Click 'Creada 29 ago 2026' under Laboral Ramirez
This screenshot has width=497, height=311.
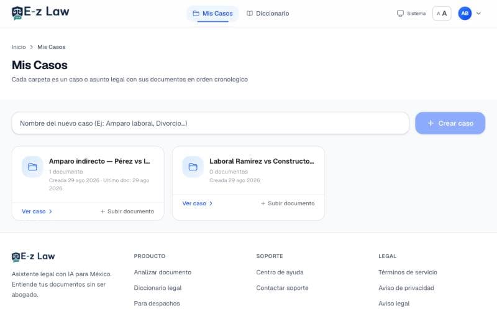point(235,180)
